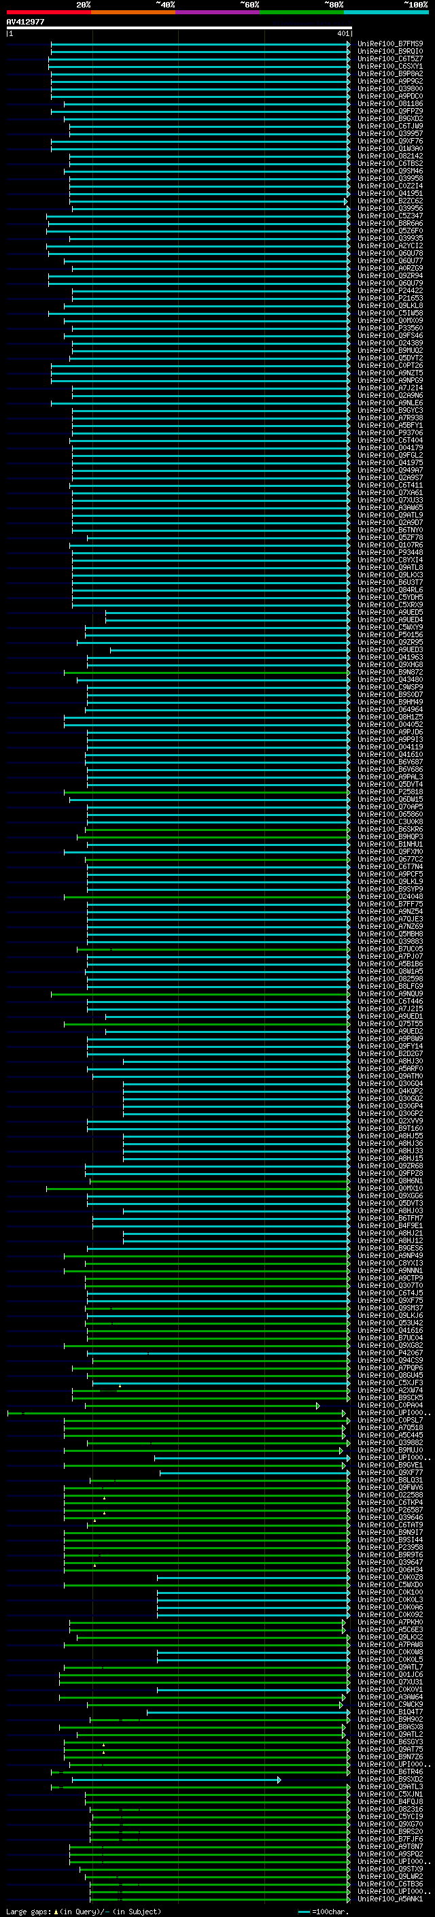
Task: Select hit label UniRef100_A7PAW8
Action: (x=389, y=1644)
